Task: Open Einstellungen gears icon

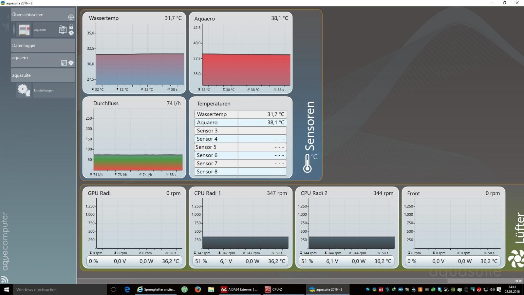Action: click(x=24, y=90)
